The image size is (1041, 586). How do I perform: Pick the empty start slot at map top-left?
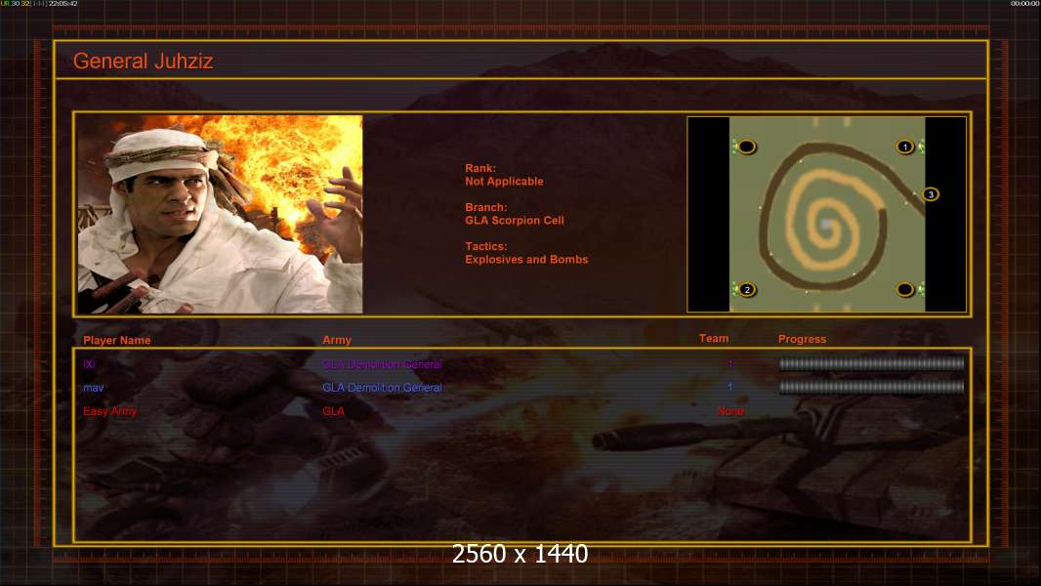[x=746, y=146]
